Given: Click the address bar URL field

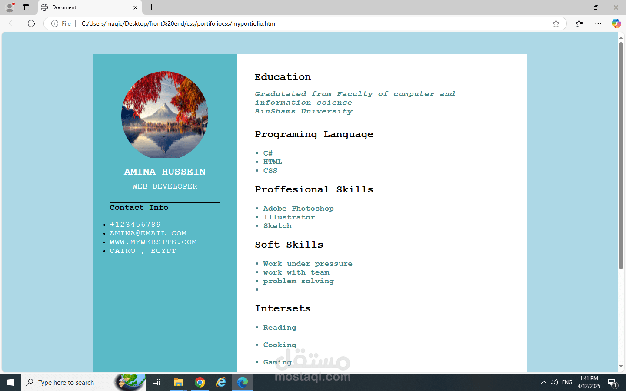Looking at the screenshot, I should pyautogui.click(x=304, y=23).
